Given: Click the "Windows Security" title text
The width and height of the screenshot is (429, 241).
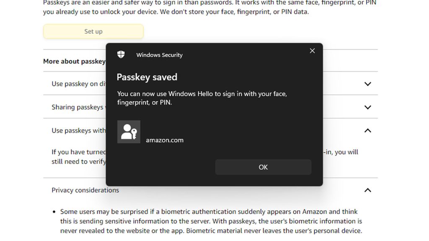Looking at the screenshot, I should click(159, 55).
